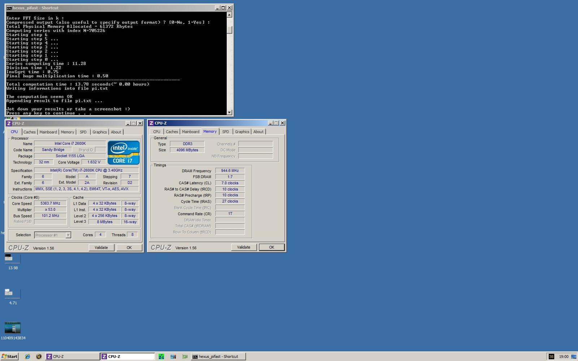The width and height of the screenshot is (578, 361).
Task: Click OK in the left CPU-Z window
Action: point(129,248)
